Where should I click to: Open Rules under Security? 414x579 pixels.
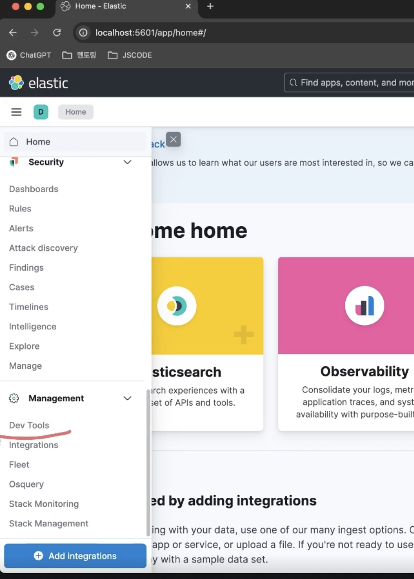20,209
